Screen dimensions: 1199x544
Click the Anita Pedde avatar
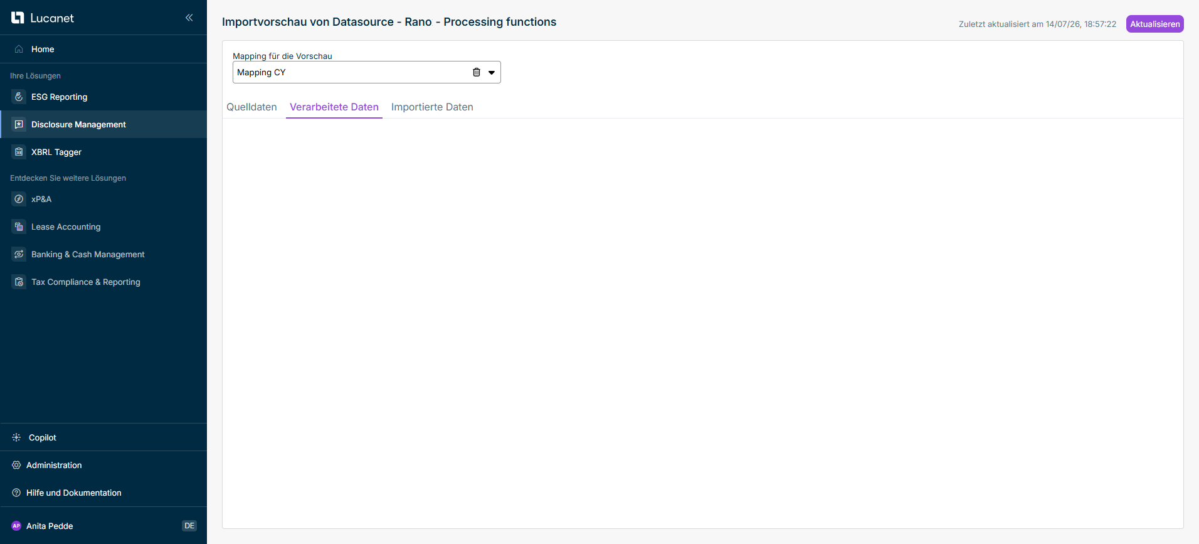(x=16, y=526)
